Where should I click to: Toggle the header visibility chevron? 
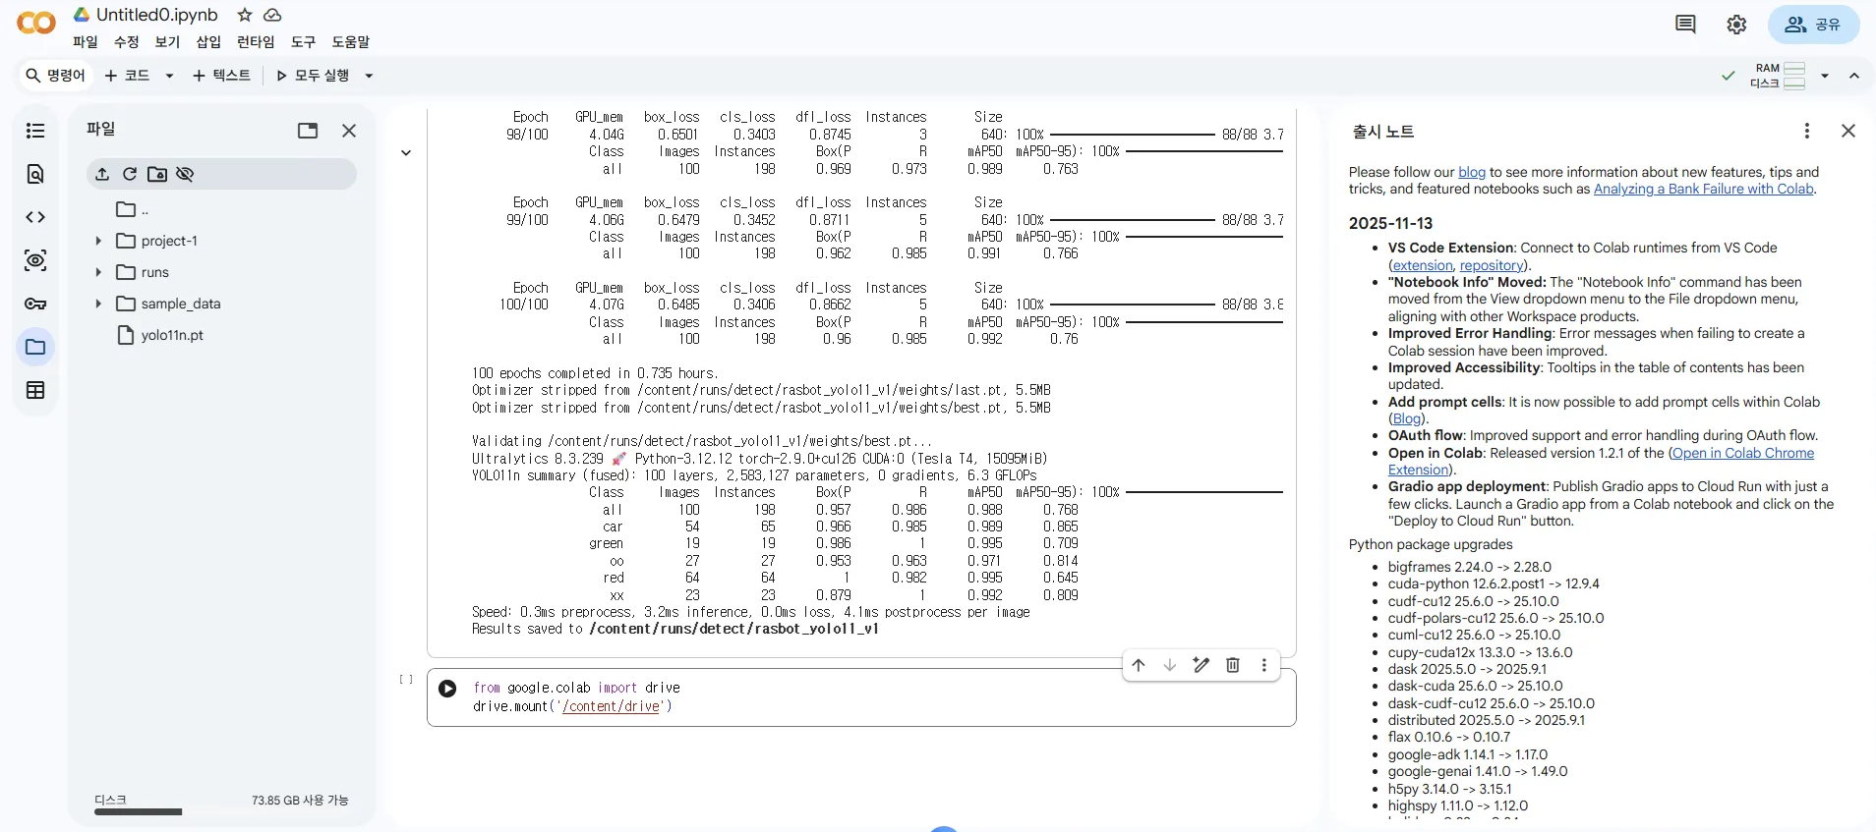pyautogui.click(x=1853, y=76)
